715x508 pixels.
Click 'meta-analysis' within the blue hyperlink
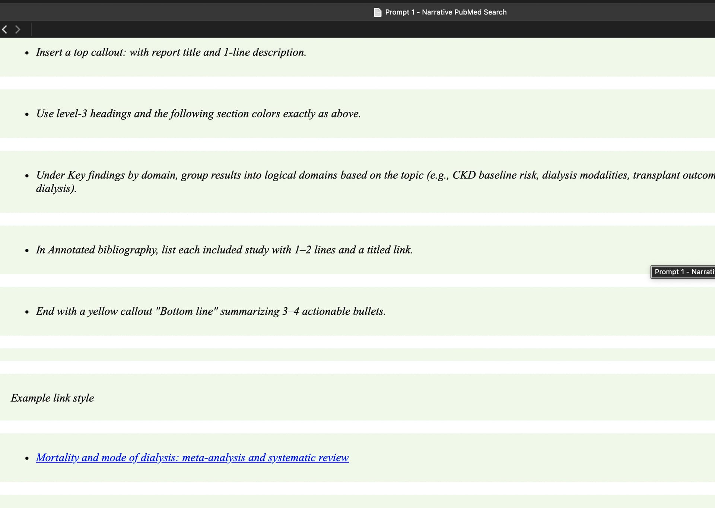tap(213, 458)
